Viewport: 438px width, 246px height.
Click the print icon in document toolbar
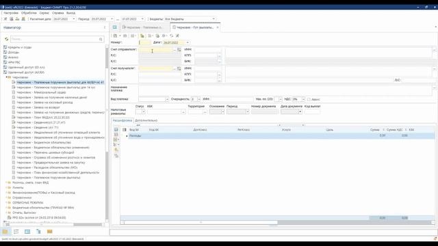[125, 36]
